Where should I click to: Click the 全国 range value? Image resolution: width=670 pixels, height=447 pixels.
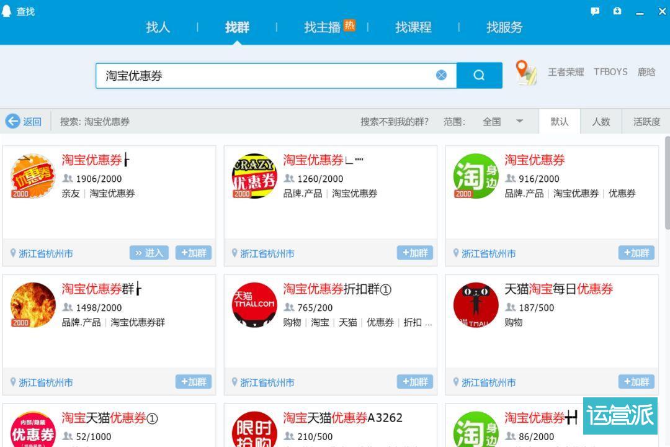click(x=491, y=122)
